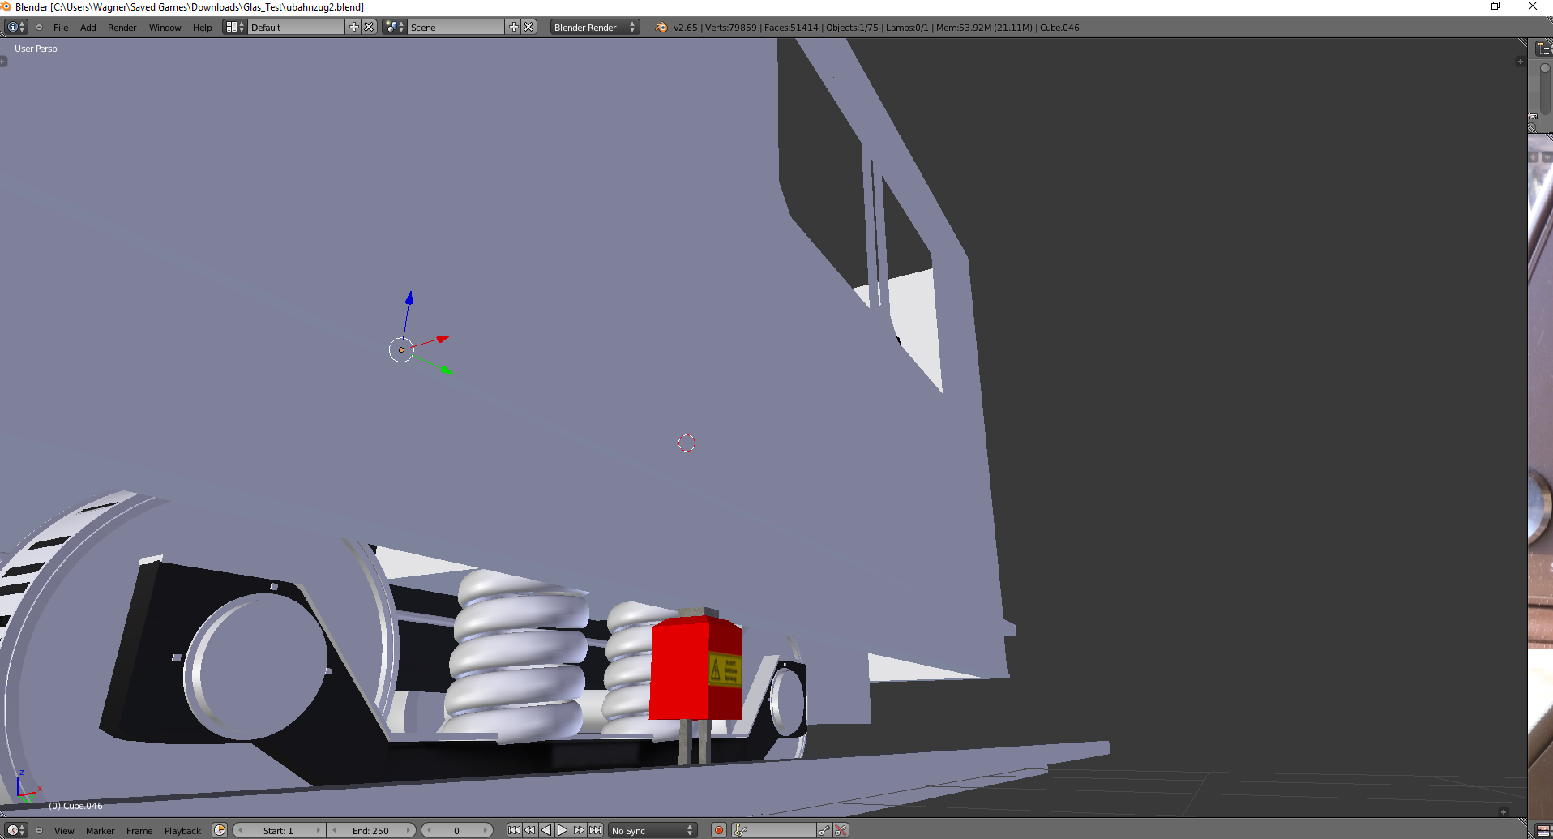Click the Scene name field
Screen dimensions: 1553x839
456,27
